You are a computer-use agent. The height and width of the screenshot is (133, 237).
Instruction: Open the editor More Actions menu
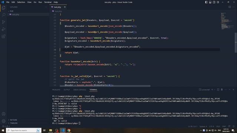tap(234, 7)
